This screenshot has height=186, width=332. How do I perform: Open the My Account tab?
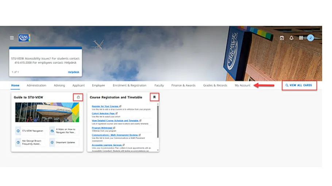tap(243, 86)
